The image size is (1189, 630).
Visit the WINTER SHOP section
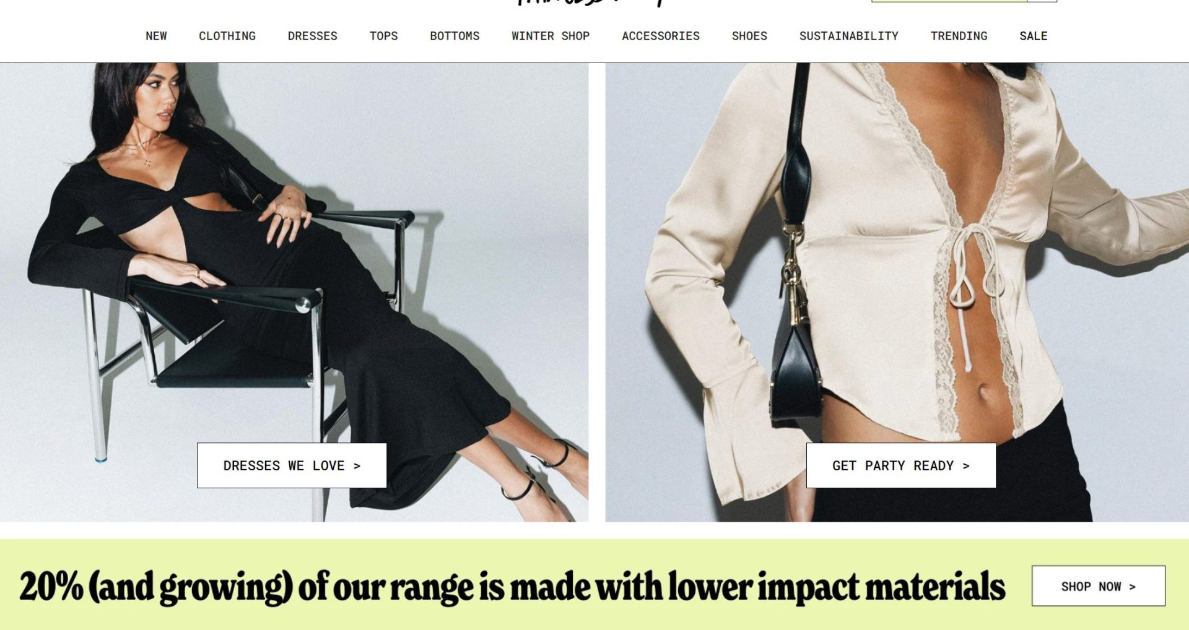551,36
